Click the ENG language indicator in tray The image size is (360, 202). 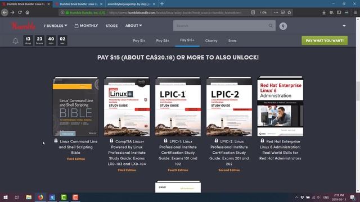pyautogui.click(x=326, y=197)
